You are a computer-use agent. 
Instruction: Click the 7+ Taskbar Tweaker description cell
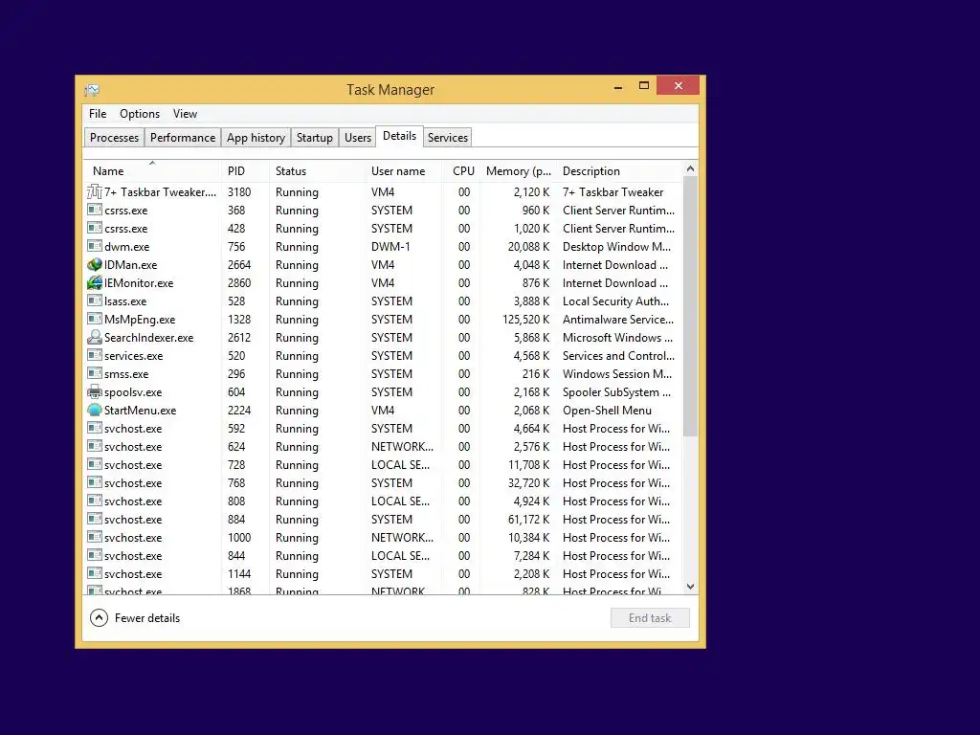point(612,191)
